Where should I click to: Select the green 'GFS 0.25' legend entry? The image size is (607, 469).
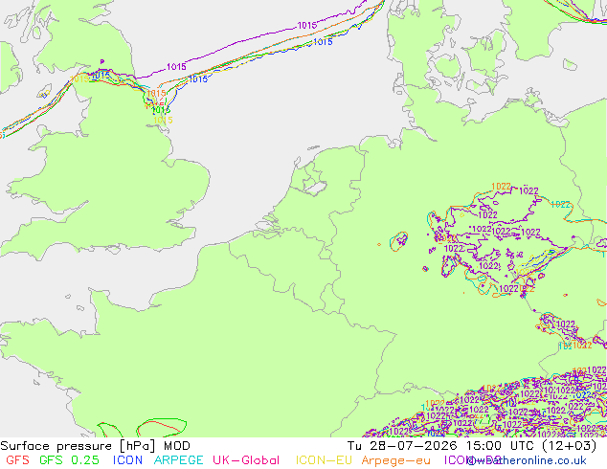pyautogui.click(x=69, y=460)
